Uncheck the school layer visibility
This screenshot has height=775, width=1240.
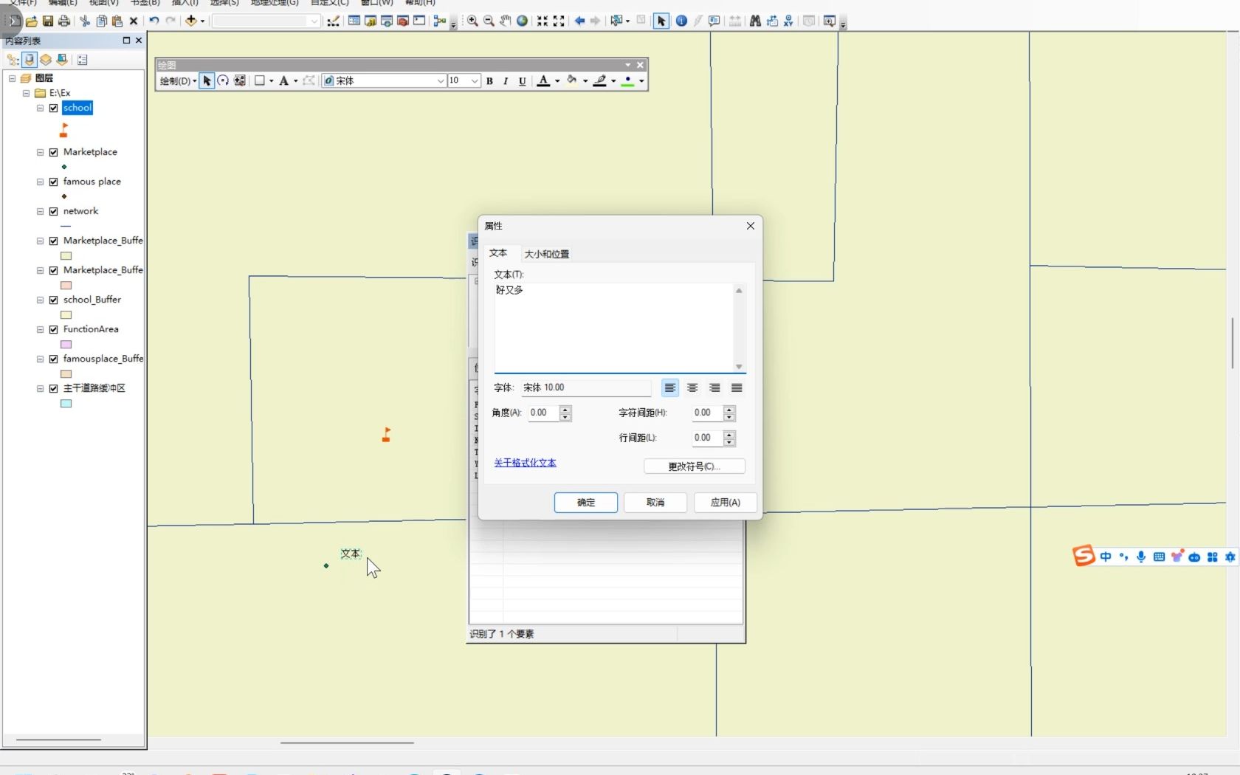pos(54,108)
